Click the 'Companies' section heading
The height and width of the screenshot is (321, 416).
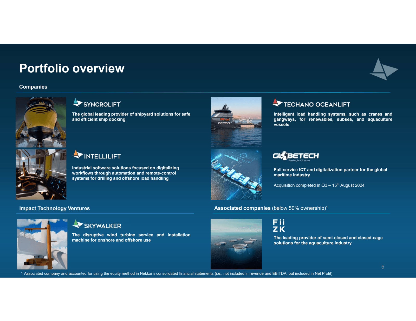coord(33,87)
